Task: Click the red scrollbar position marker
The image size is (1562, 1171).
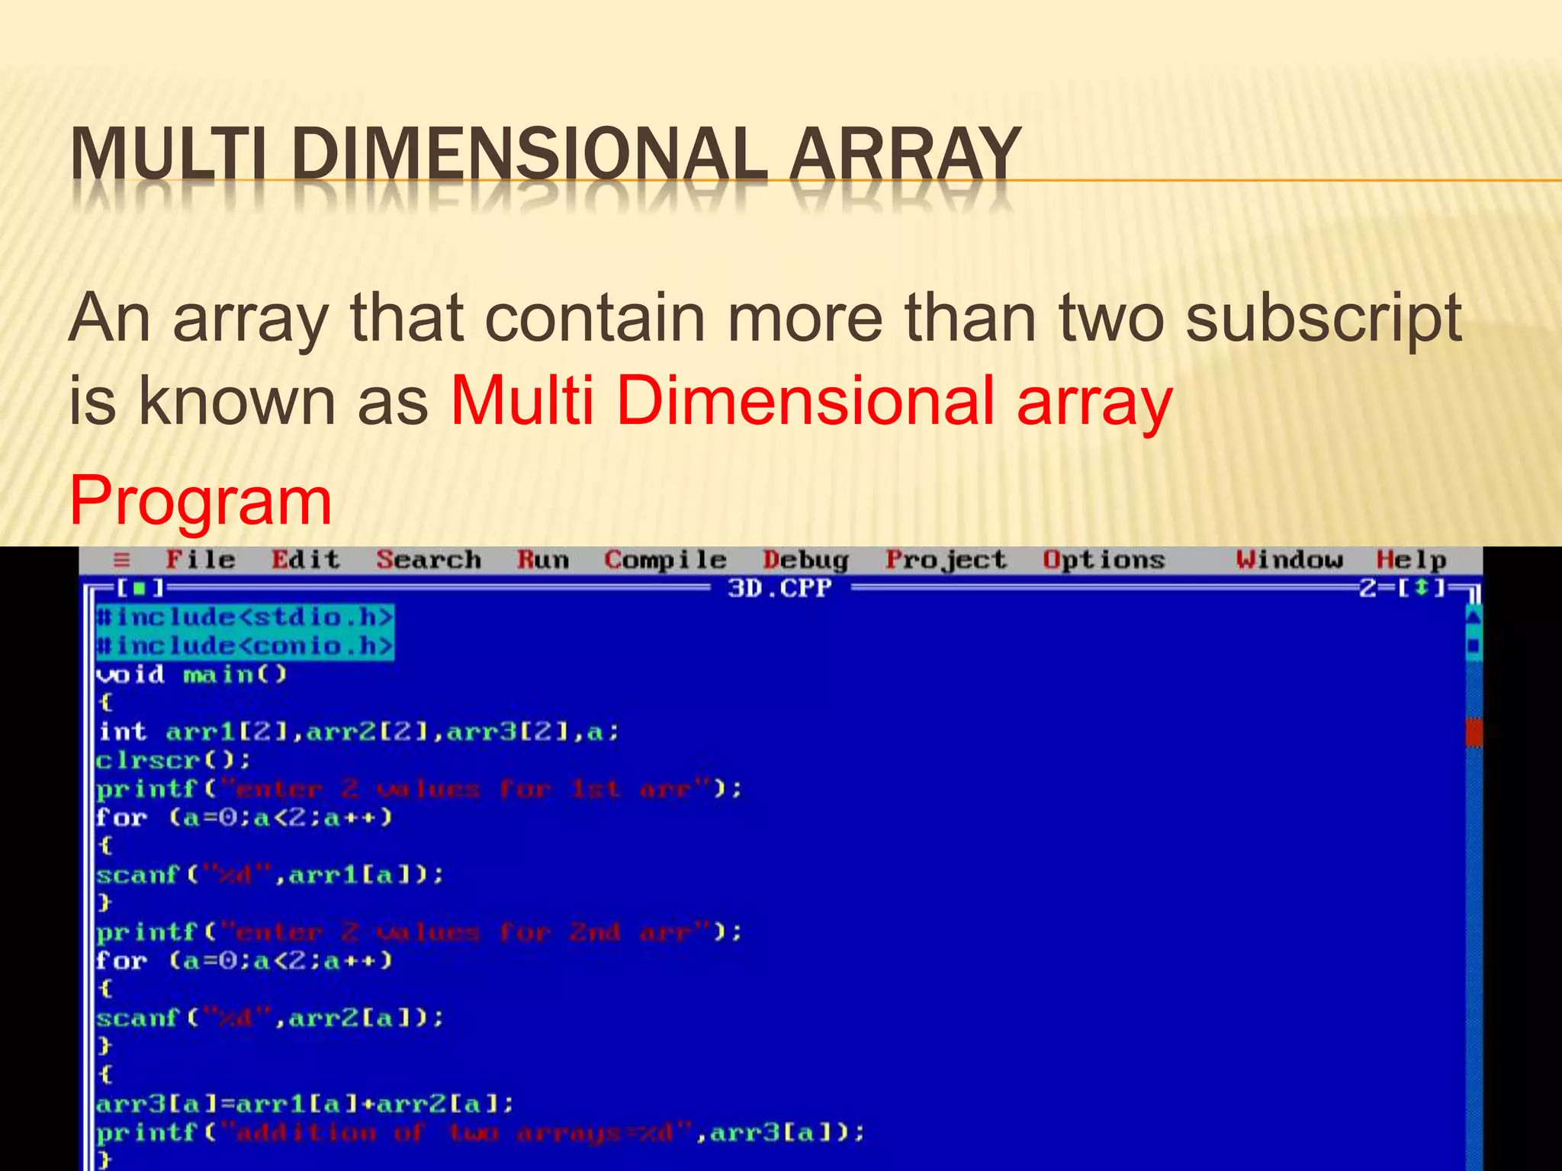Action: [x=1474, y=733]
